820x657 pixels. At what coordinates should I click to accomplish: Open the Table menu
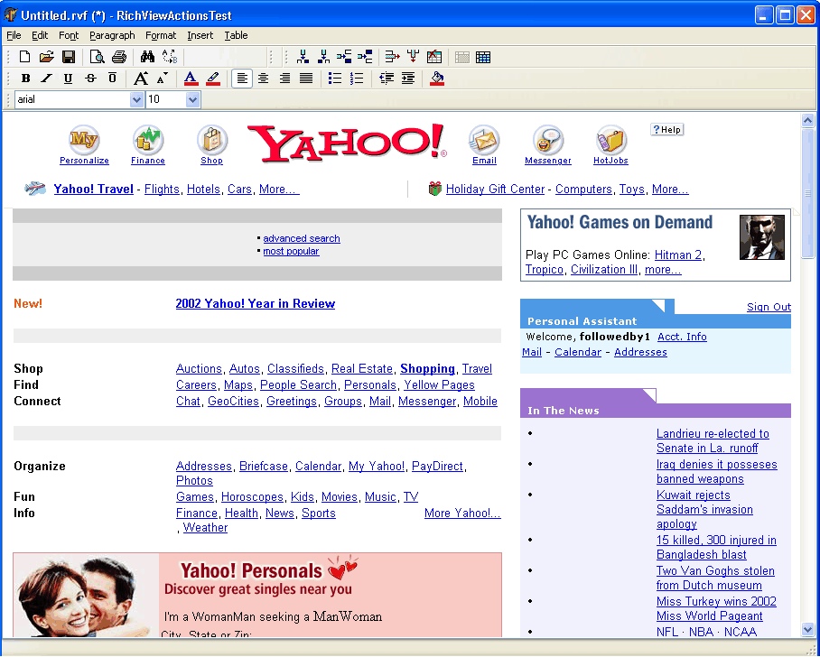pos(236,35)
